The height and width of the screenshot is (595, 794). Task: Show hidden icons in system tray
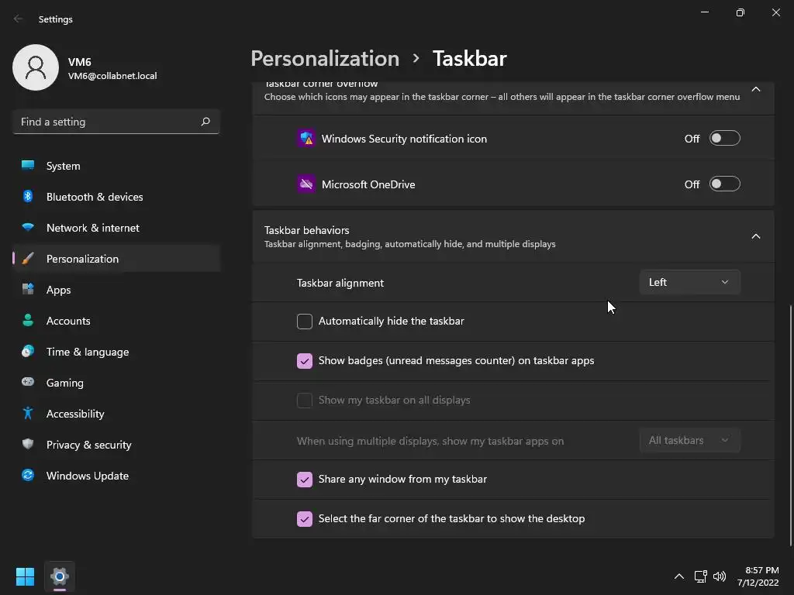(x=679, y=576)
